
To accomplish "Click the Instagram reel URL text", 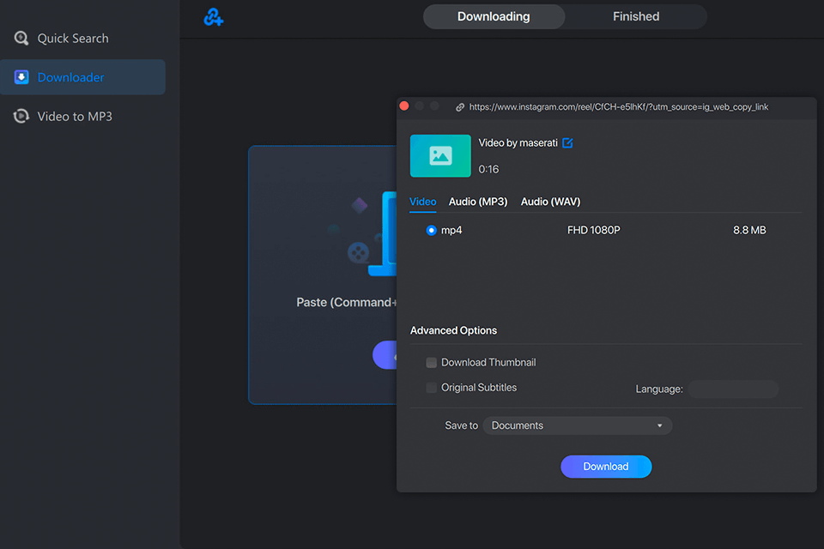I will point(619,107).
